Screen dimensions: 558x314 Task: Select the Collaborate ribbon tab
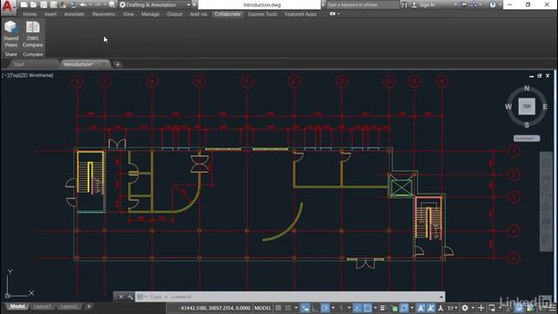click(228, 14)
